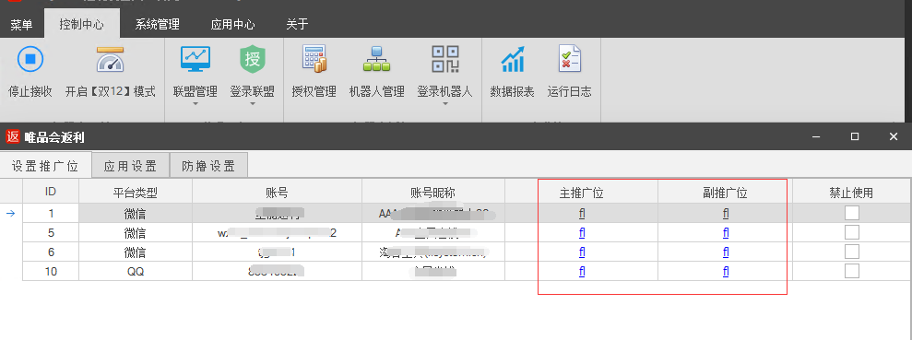
Task: Switch to the 应用中心 ribbon tab
Action: coord(232,24)
